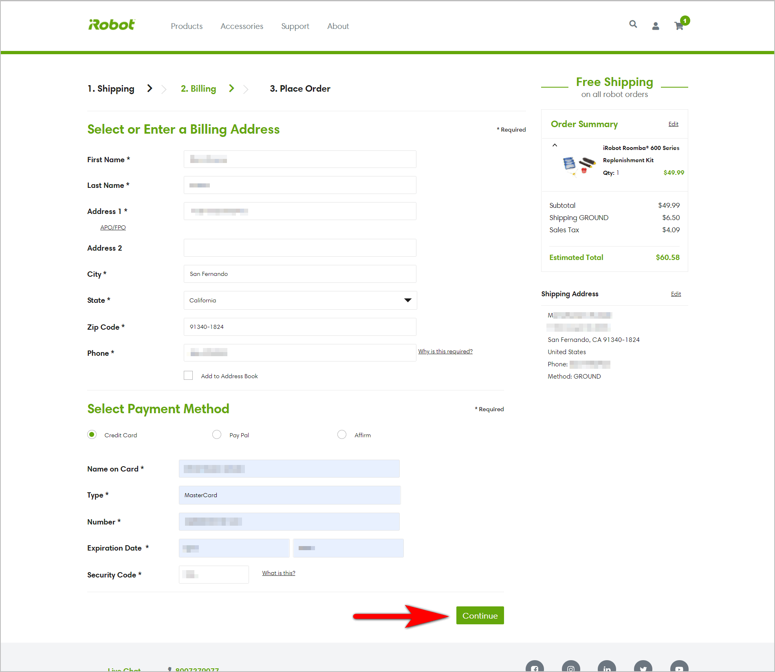The image size is (775, 672).
Task: Click the green Continue button
Action: 480,615
